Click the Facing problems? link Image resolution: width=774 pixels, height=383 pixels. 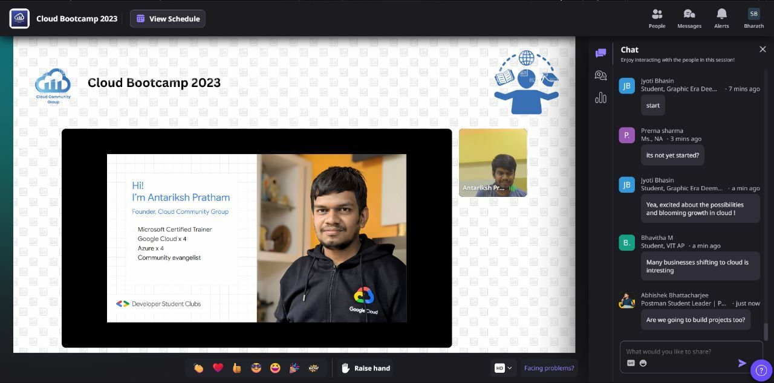point(549,368)
